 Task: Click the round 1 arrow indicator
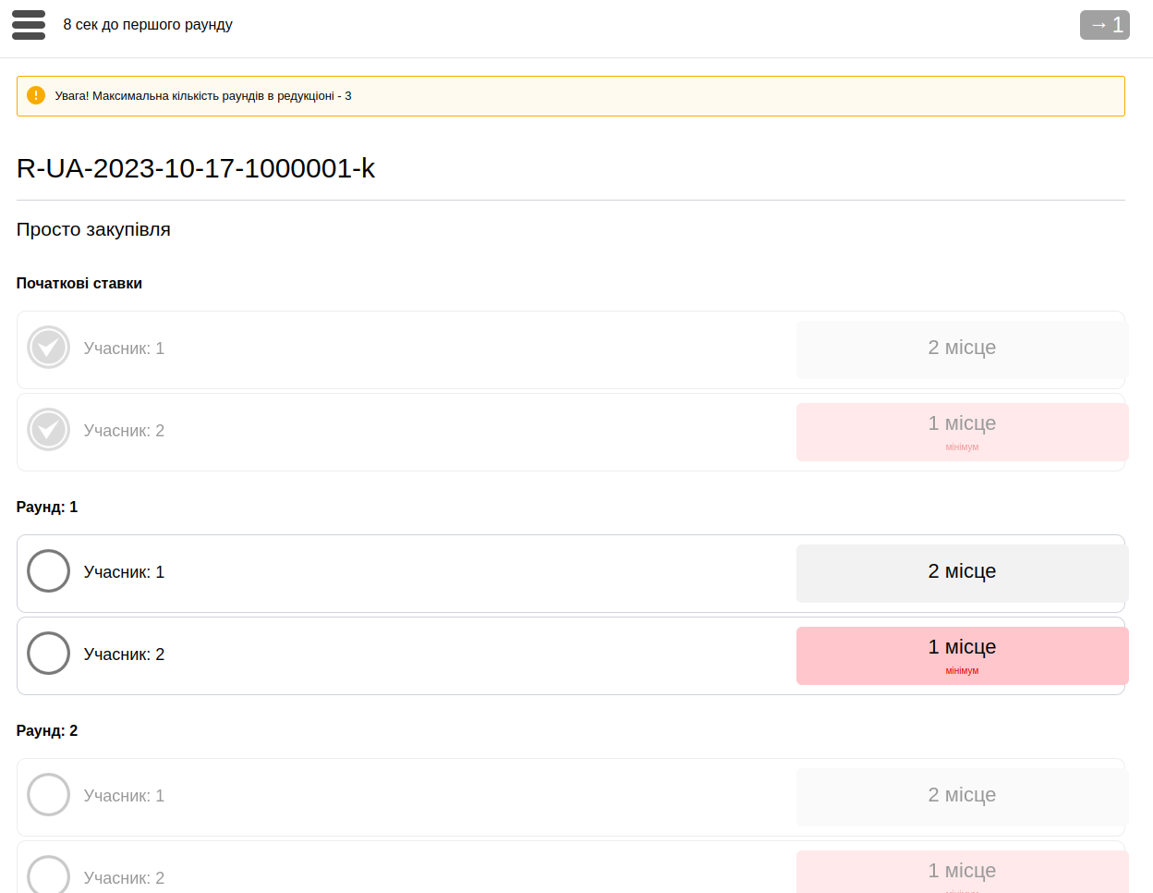1104,25
